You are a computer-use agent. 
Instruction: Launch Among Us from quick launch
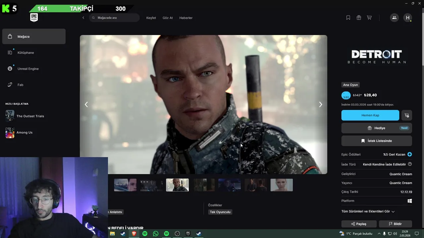(x=25, y=133)
